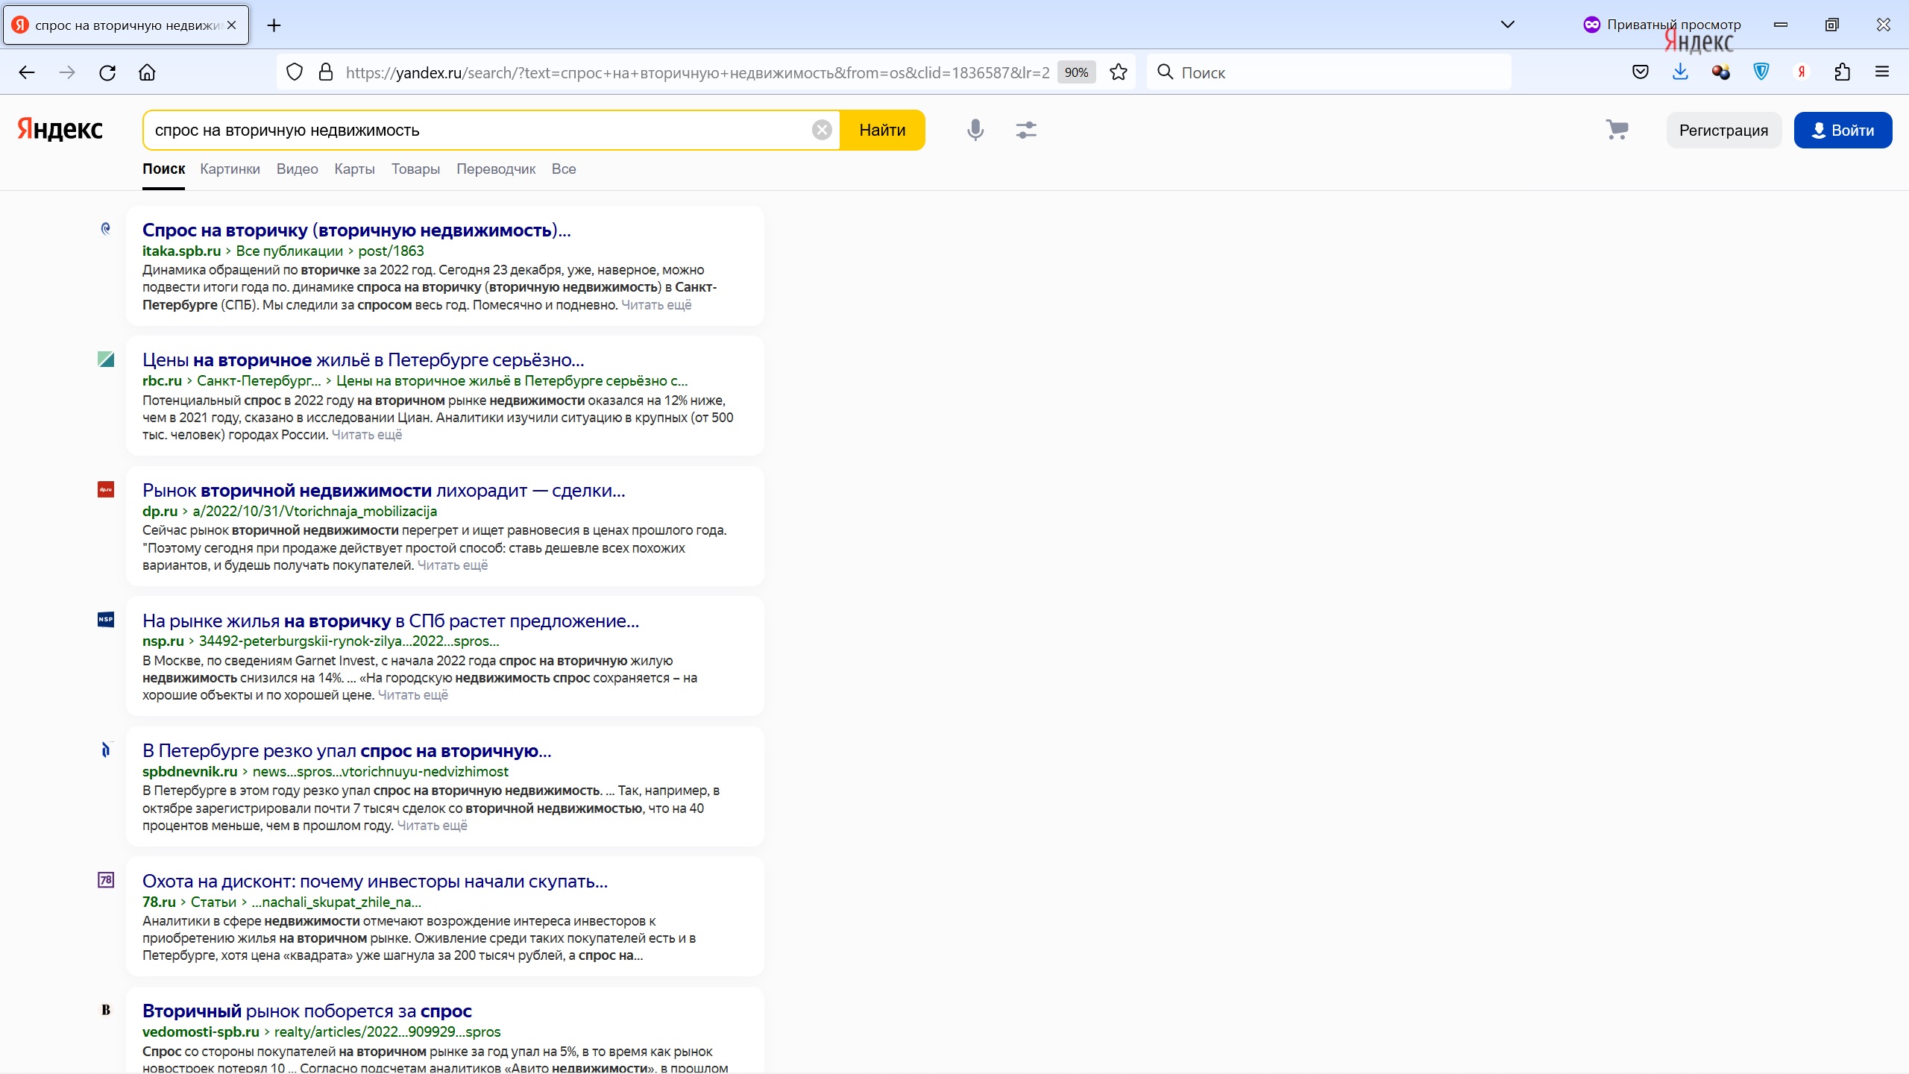Open the 90% zoom level indicator

[x=1076, y=72]
